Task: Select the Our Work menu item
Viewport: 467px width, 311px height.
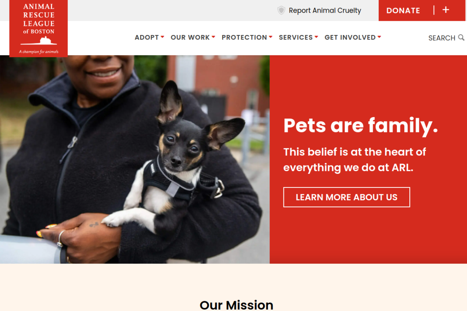Action: 190,37
